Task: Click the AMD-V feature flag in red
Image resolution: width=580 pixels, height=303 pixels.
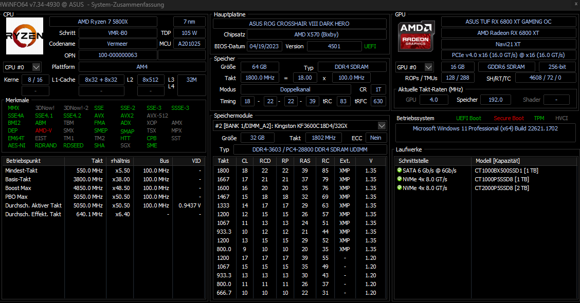Action: click(x=44, y=130)
